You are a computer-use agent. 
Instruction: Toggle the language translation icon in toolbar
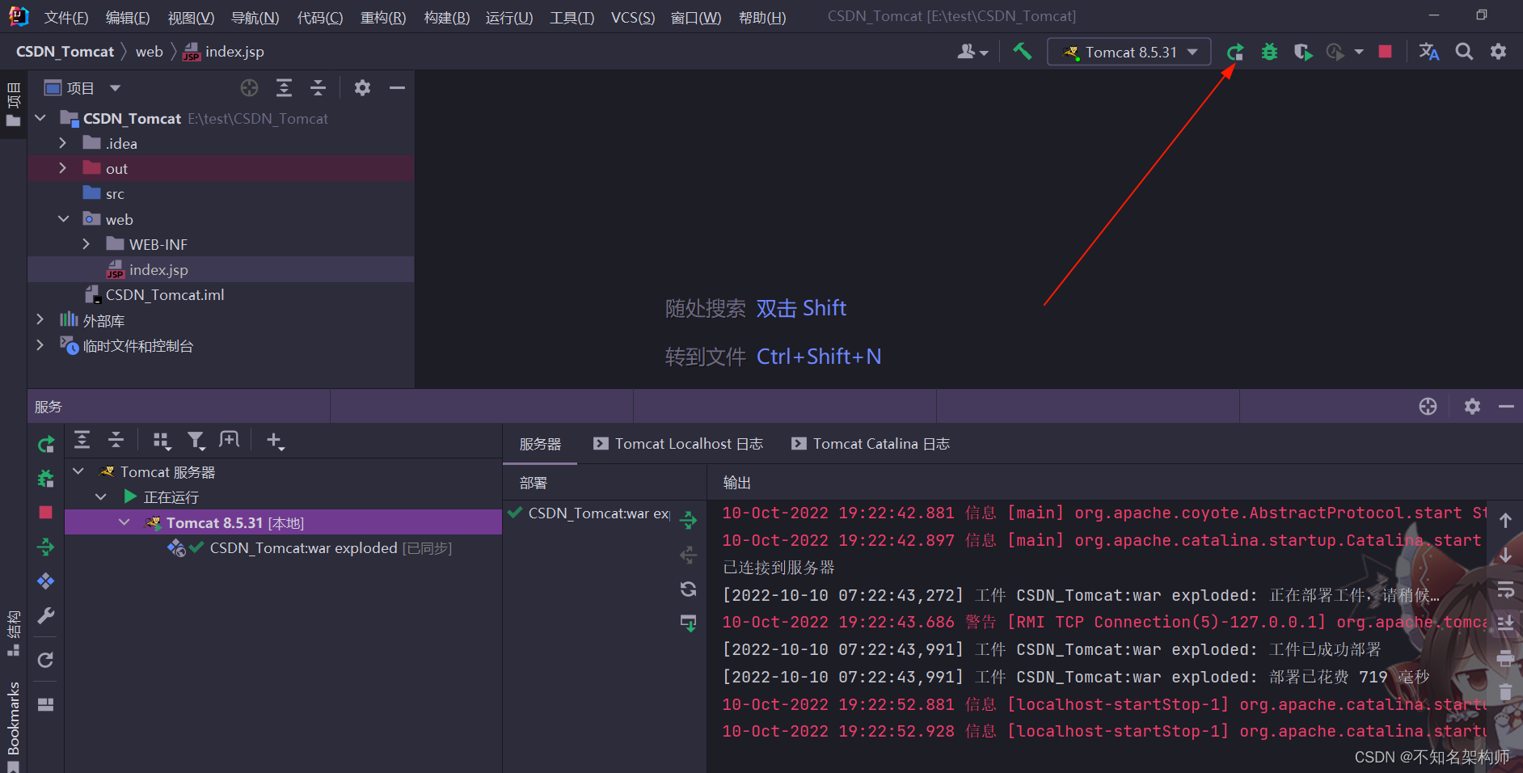1429,51
